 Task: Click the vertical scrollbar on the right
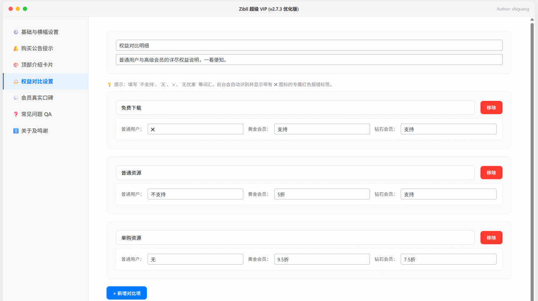[x=532, y=157]
